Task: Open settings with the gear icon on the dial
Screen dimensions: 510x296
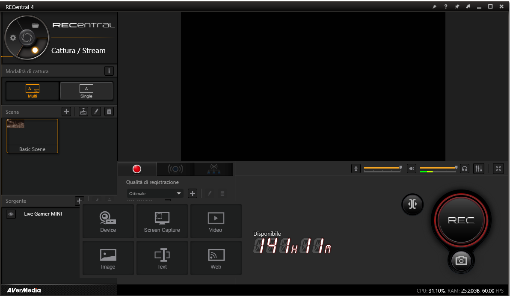Action: (x=13, y=38)
